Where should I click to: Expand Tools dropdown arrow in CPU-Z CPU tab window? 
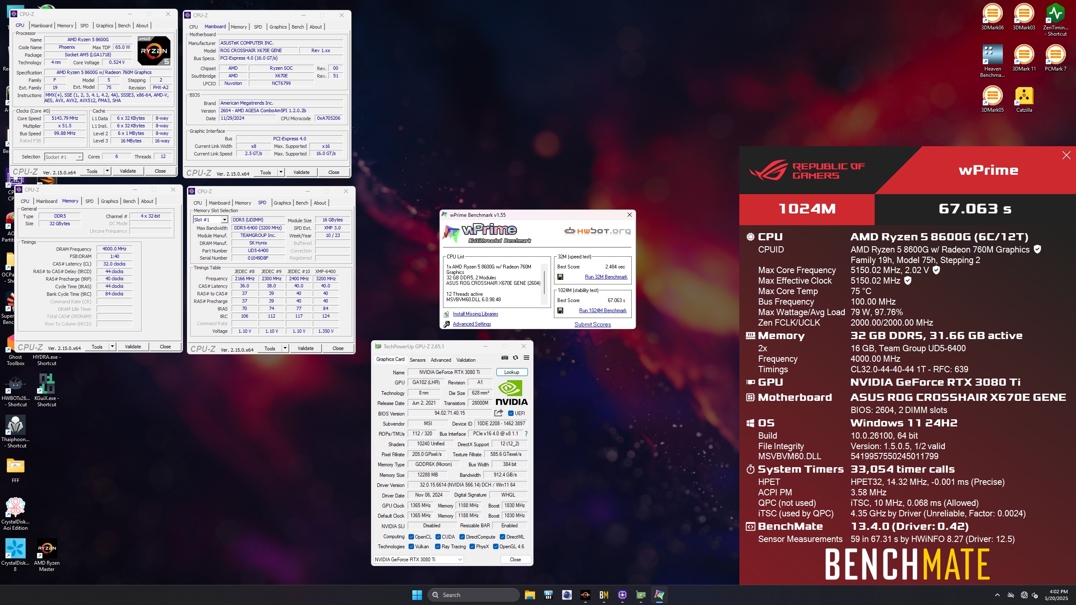coord(107,171)
